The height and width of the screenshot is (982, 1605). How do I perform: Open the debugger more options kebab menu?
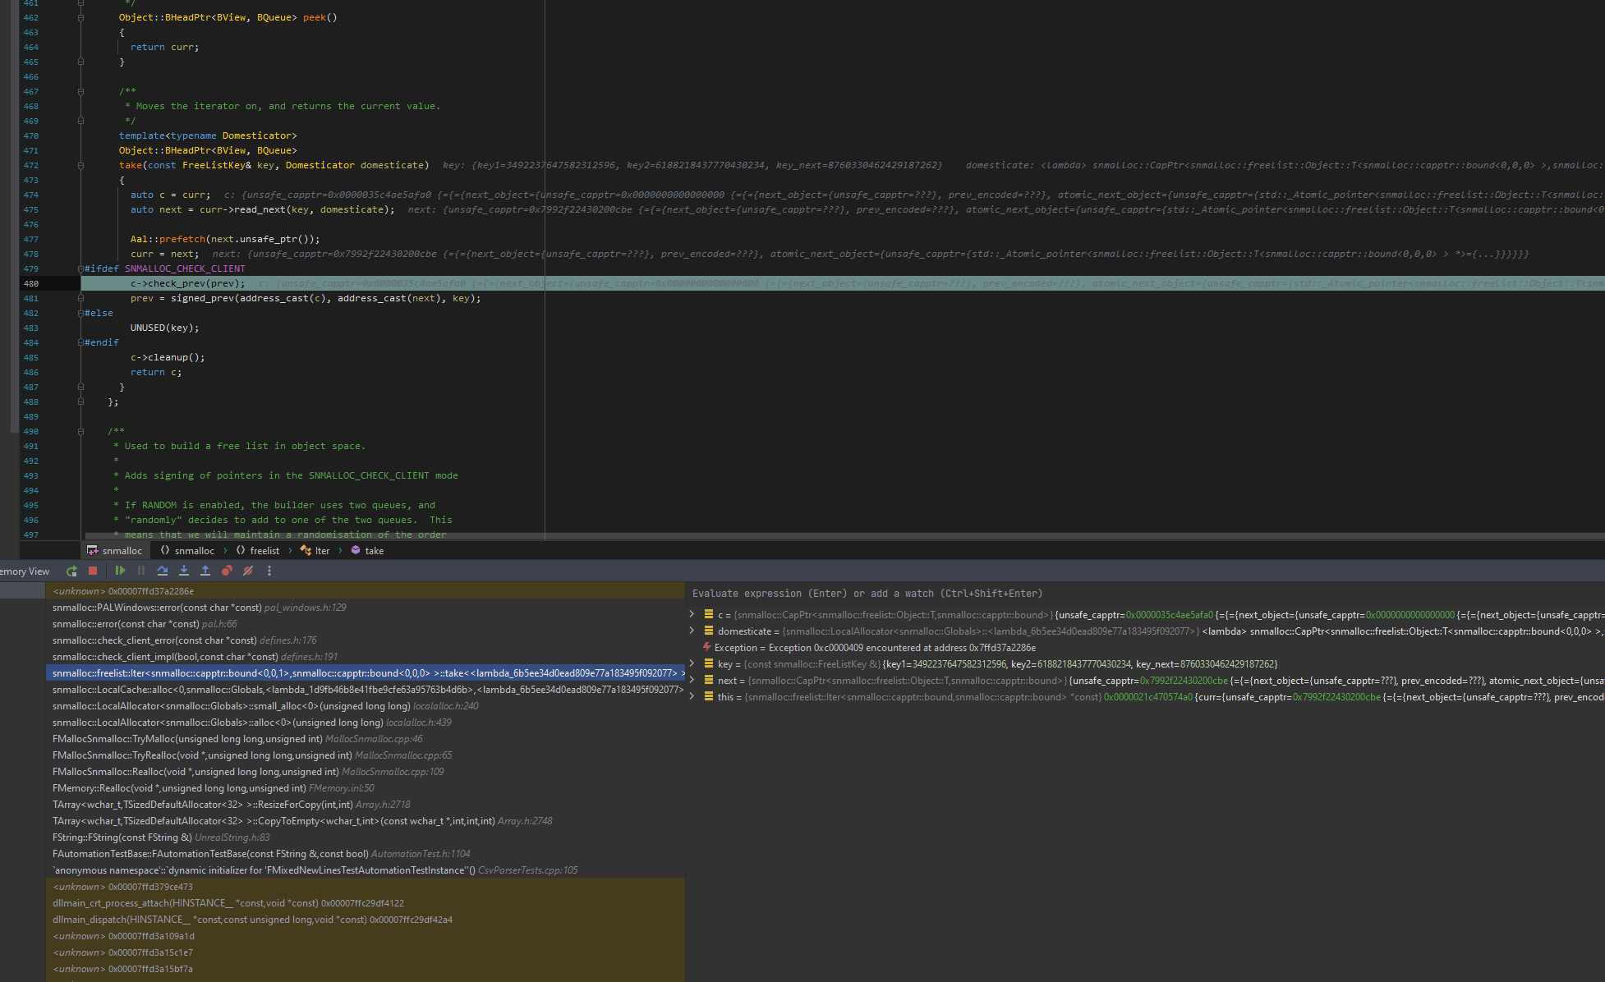[x=269, y=571]
